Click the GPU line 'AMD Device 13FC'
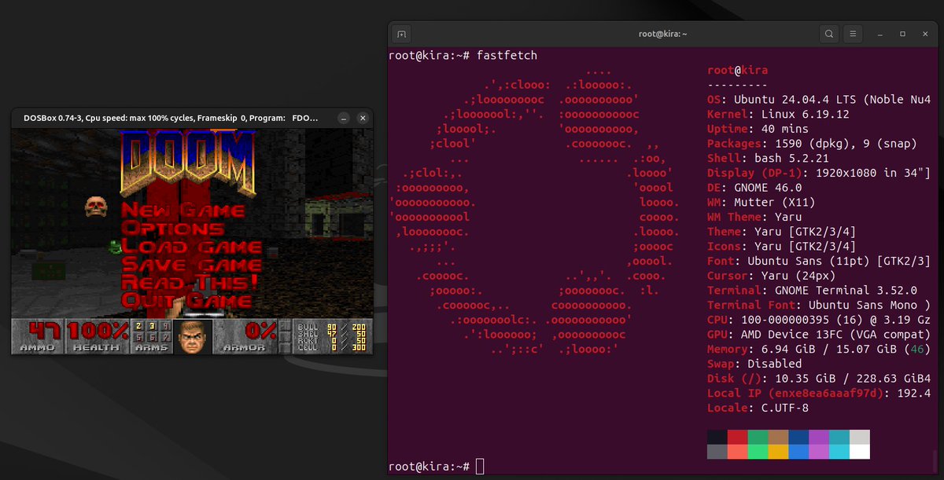944x480 pixels. 819,334
